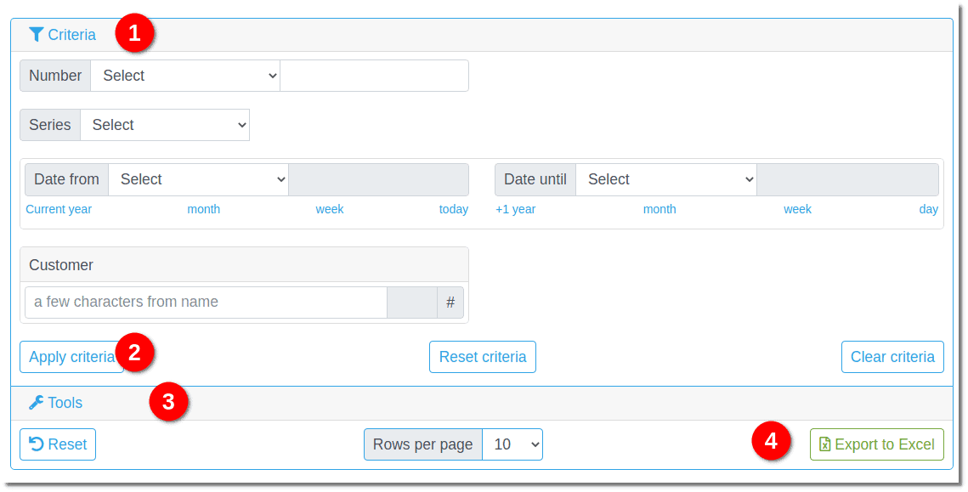Select the Current year date shortcut
The height and width of the screenshot is (492, 968).
pyautogui.click(x=59, y=209)
